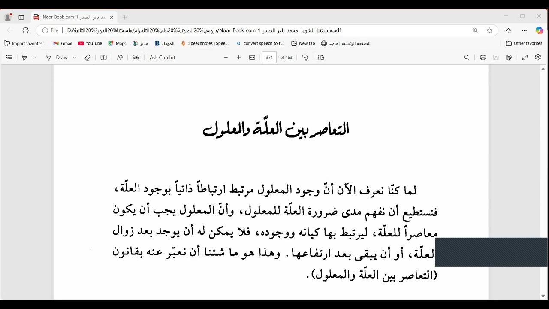Open Draw pen options dropdown
The width and height of the screenshot is (549, 309).
(75, 58)
